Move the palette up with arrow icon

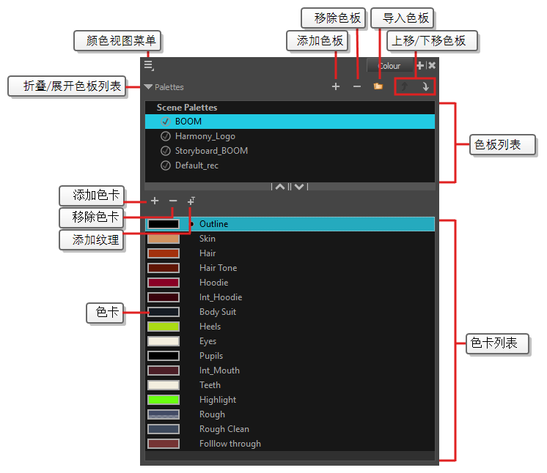point(404,87)
